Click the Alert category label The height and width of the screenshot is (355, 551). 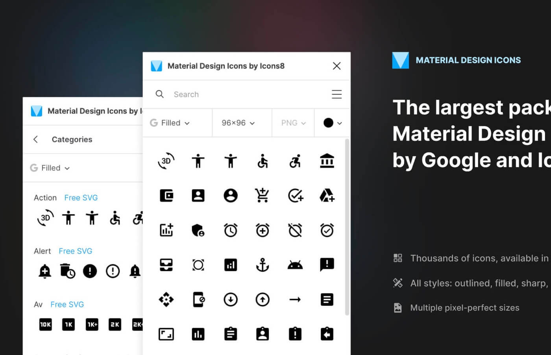(43, 251)
